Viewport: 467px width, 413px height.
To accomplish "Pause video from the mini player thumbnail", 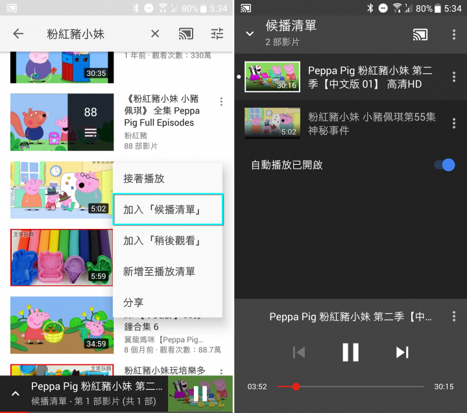I will [200, 394].
